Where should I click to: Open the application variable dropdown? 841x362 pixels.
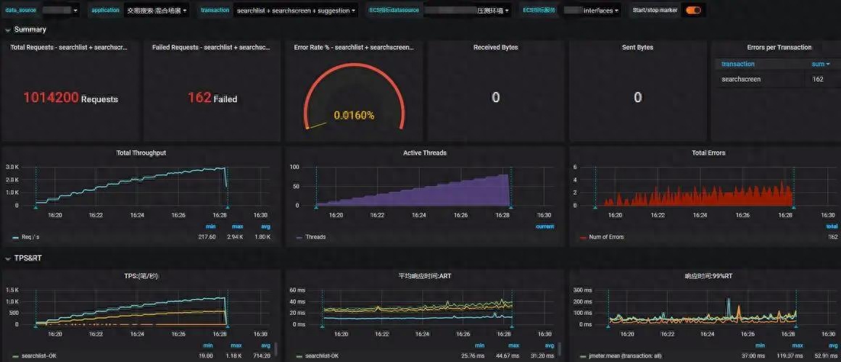click(x=156, y=10)
